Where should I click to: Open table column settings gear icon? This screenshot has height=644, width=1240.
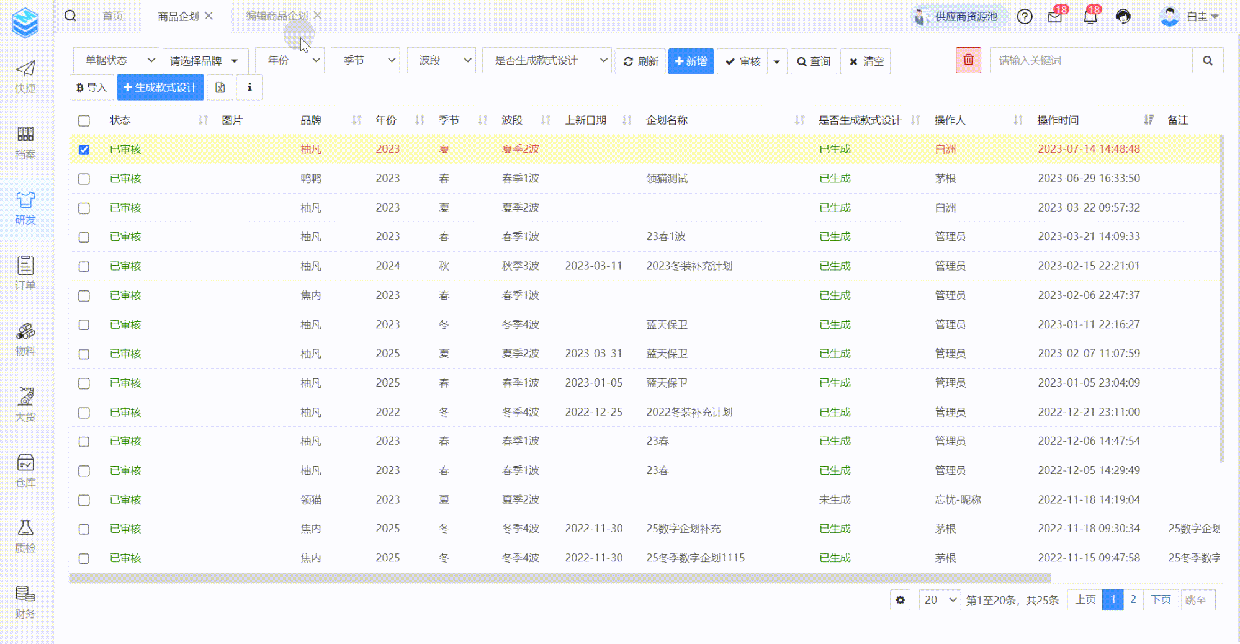pos(900,600)
